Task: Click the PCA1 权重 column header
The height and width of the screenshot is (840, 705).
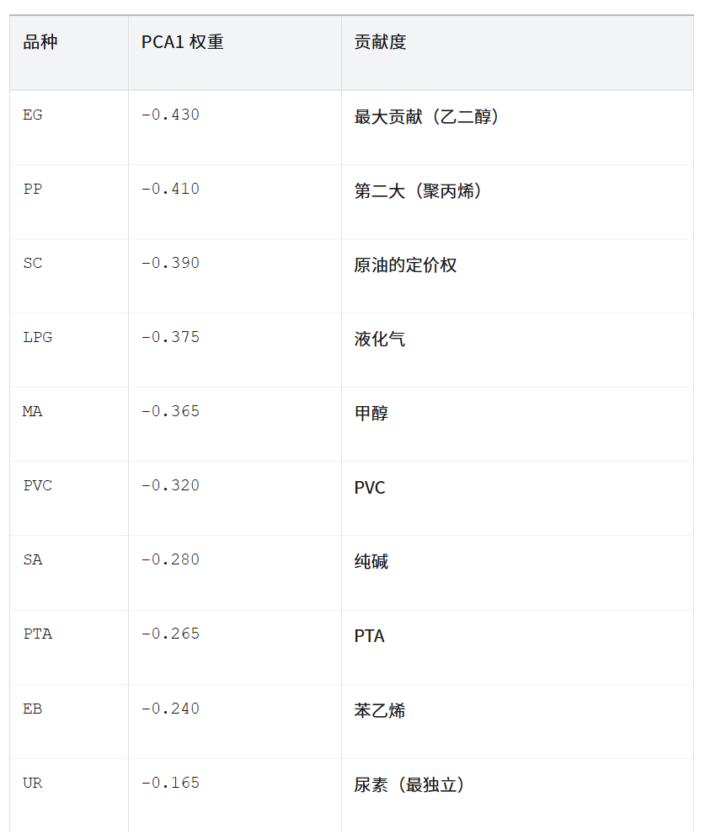Action: (x=183, y=42)
